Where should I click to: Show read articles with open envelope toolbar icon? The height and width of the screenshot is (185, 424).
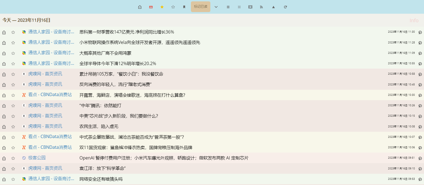[140, 7]
